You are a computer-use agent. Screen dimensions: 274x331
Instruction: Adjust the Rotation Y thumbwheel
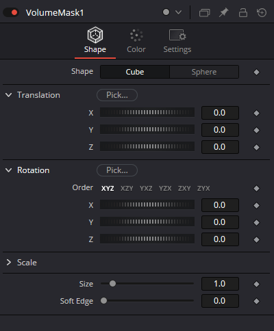tap(147, 222)
